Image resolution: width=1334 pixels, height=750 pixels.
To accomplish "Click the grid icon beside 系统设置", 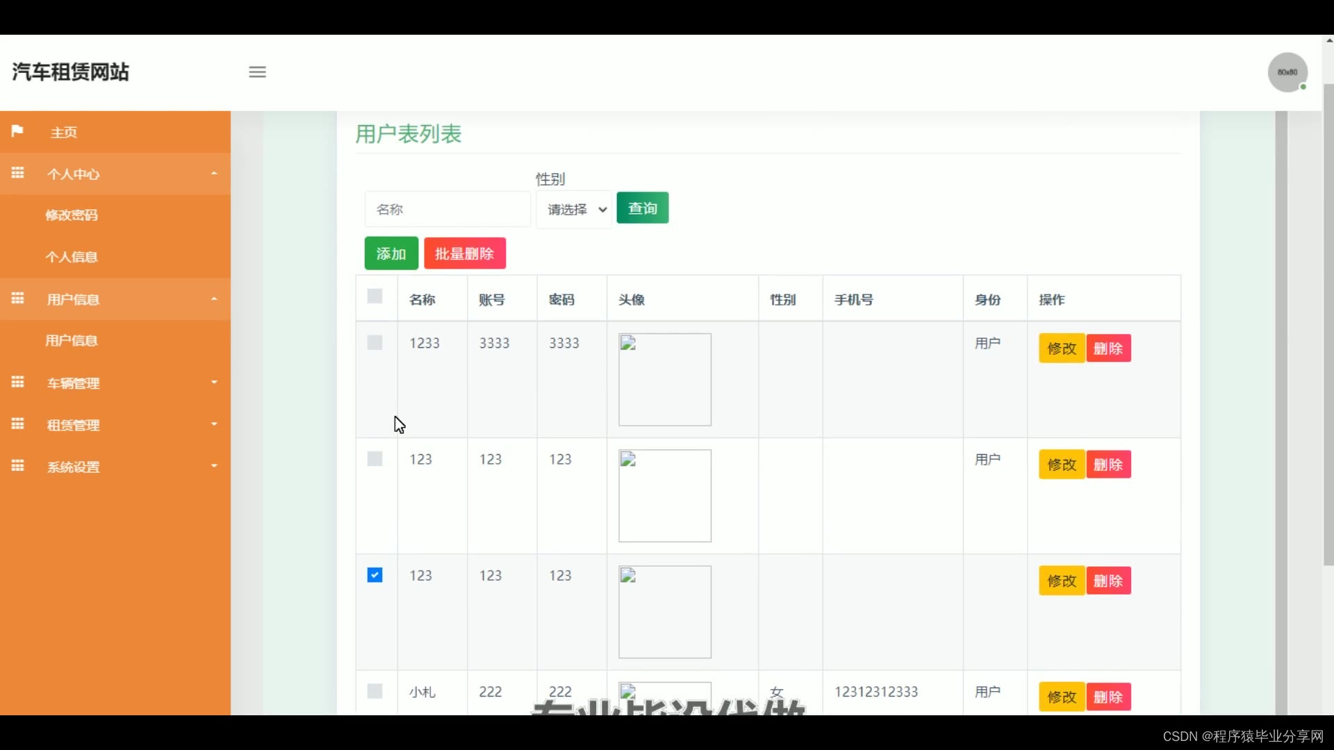I will (x=17, y=466).
